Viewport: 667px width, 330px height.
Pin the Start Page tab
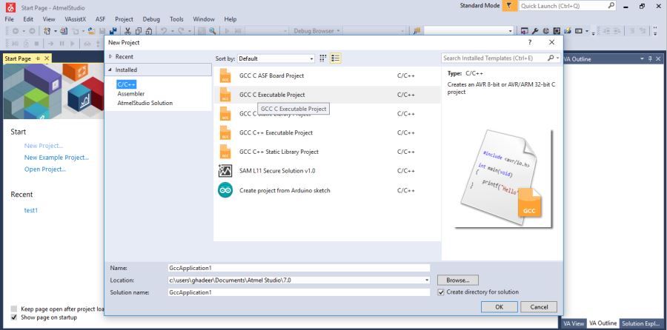(39, 58)
